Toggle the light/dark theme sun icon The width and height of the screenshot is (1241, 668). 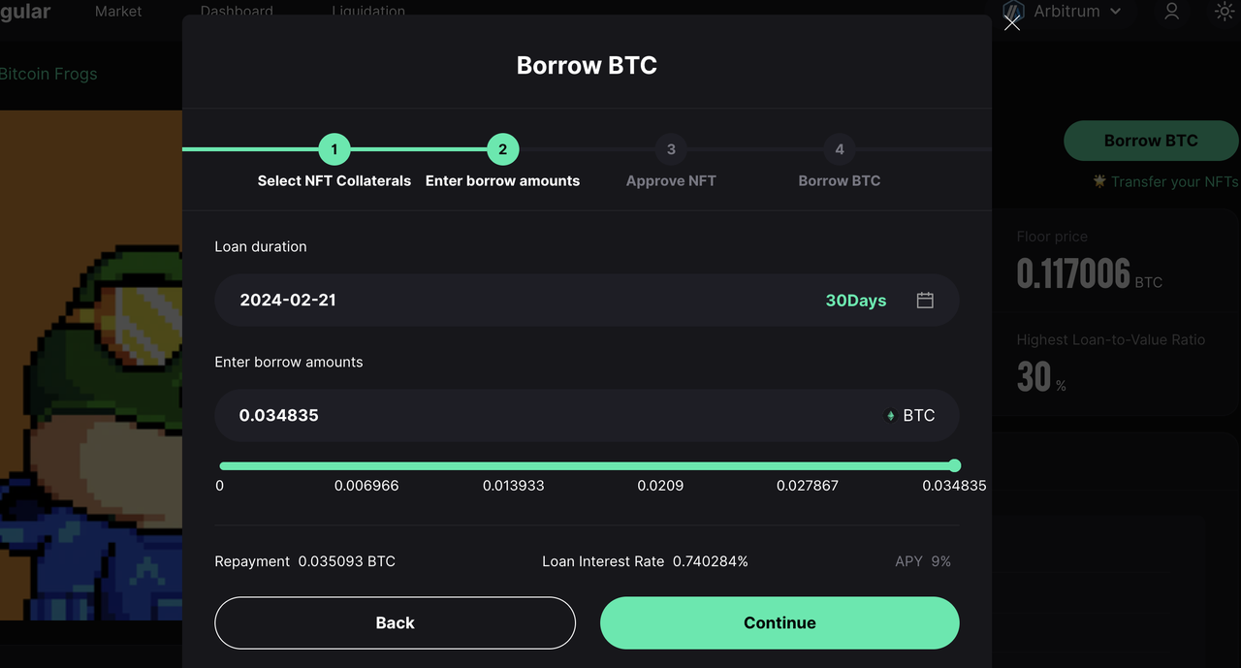(x=1225, y=12)
